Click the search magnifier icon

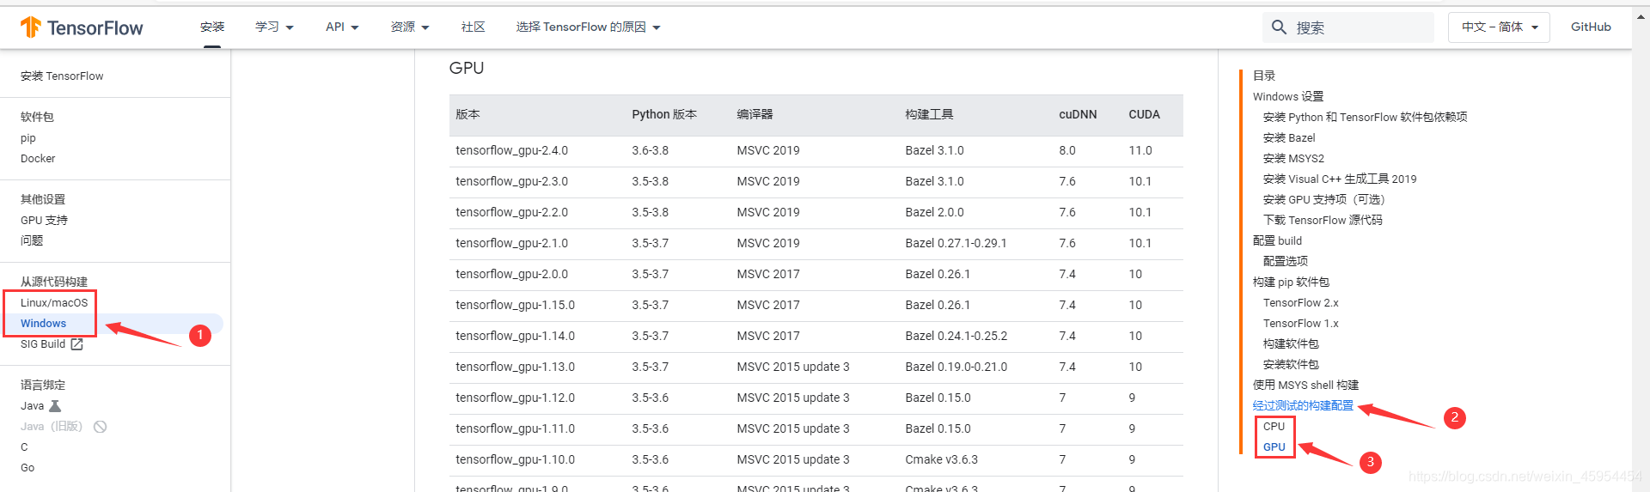(1279, 27)
